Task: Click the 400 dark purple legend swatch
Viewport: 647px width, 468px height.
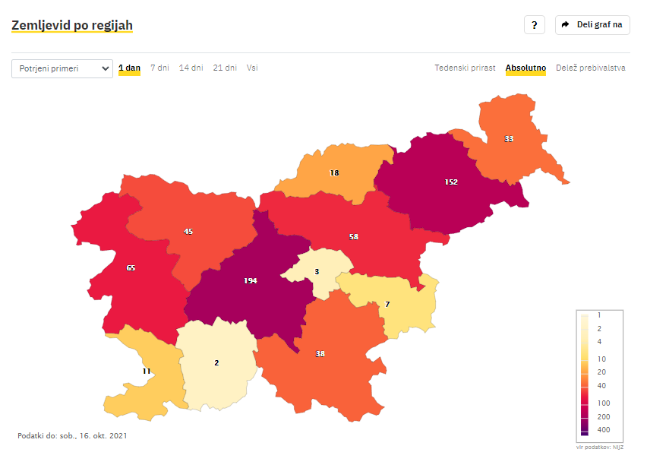Action: pyautogui.click(x=584, y=430)
